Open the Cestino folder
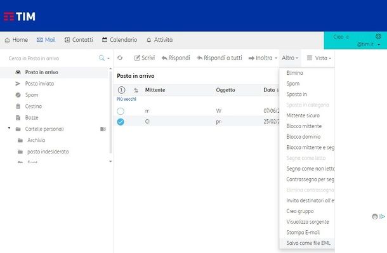This screenshot has width=387, height=253. (34, 107)
